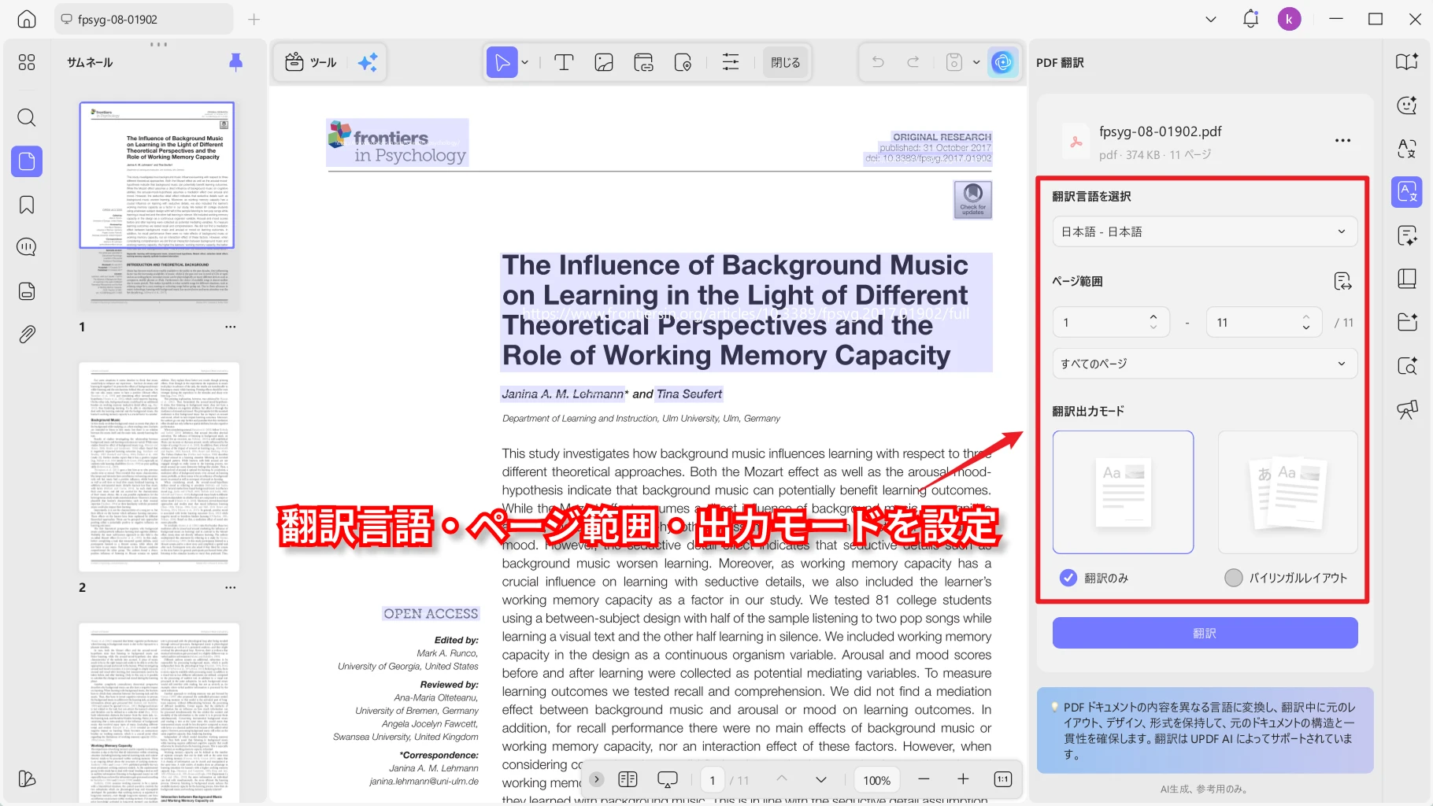Open the bookmarks panel icon
The width and height of the screenshot is (1433, 806).
coord(27,205)
